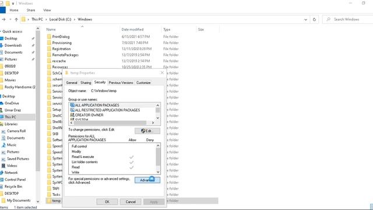
Task: Click the OneDrive cloud icon
Action: click(1, 103)
